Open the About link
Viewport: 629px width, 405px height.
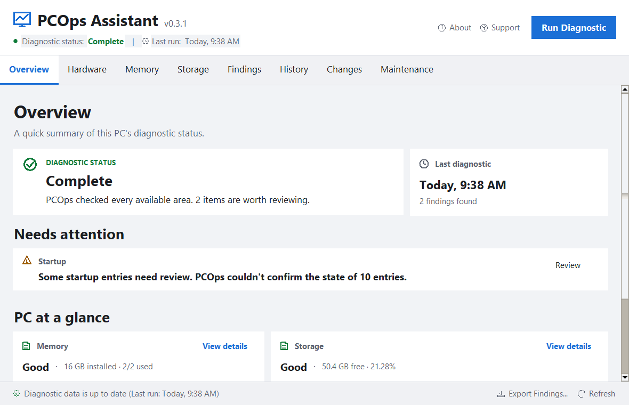coord(455,28)
